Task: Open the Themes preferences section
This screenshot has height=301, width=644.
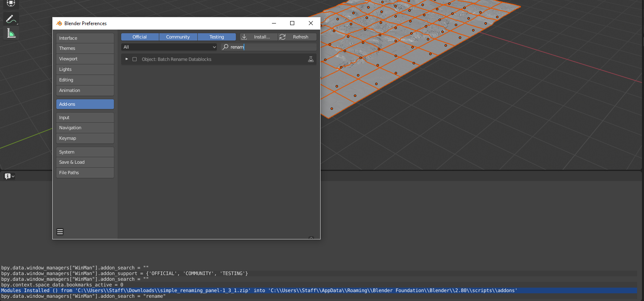Action: point(85,48)
